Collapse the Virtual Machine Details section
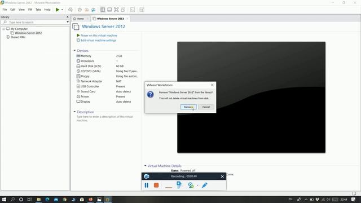 (x=146, y=166)
